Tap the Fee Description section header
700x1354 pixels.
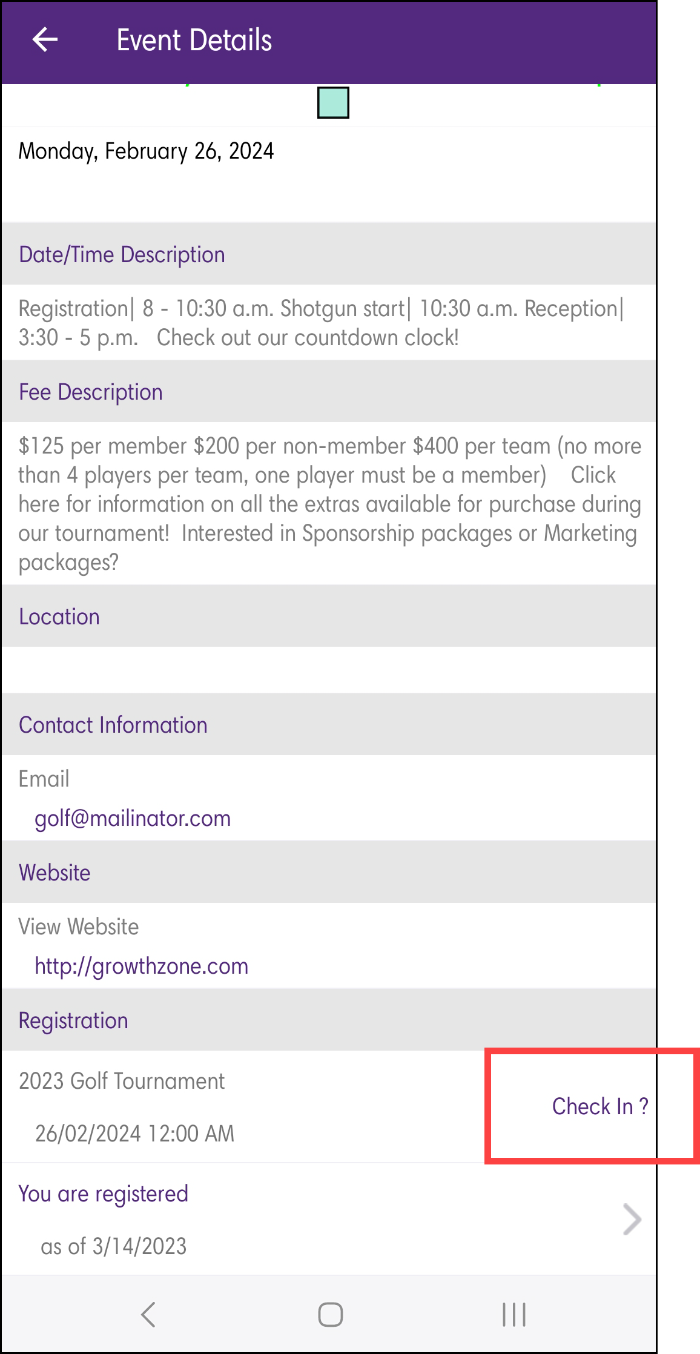click(91, 392)
